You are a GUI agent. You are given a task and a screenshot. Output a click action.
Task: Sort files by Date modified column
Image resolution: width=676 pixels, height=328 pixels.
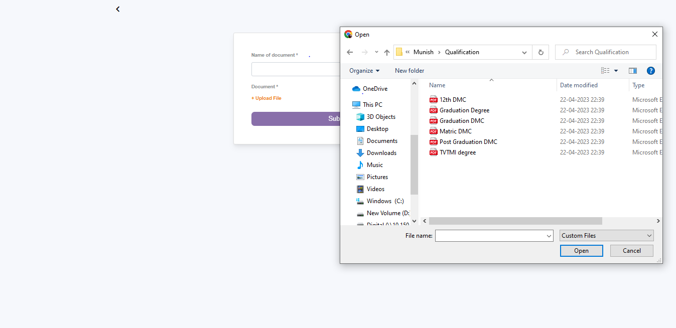[x=579, y=85]
